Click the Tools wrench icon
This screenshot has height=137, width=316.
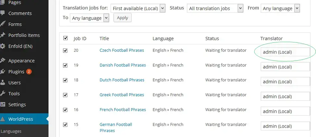pyautogui.click(x=2, y=93)
